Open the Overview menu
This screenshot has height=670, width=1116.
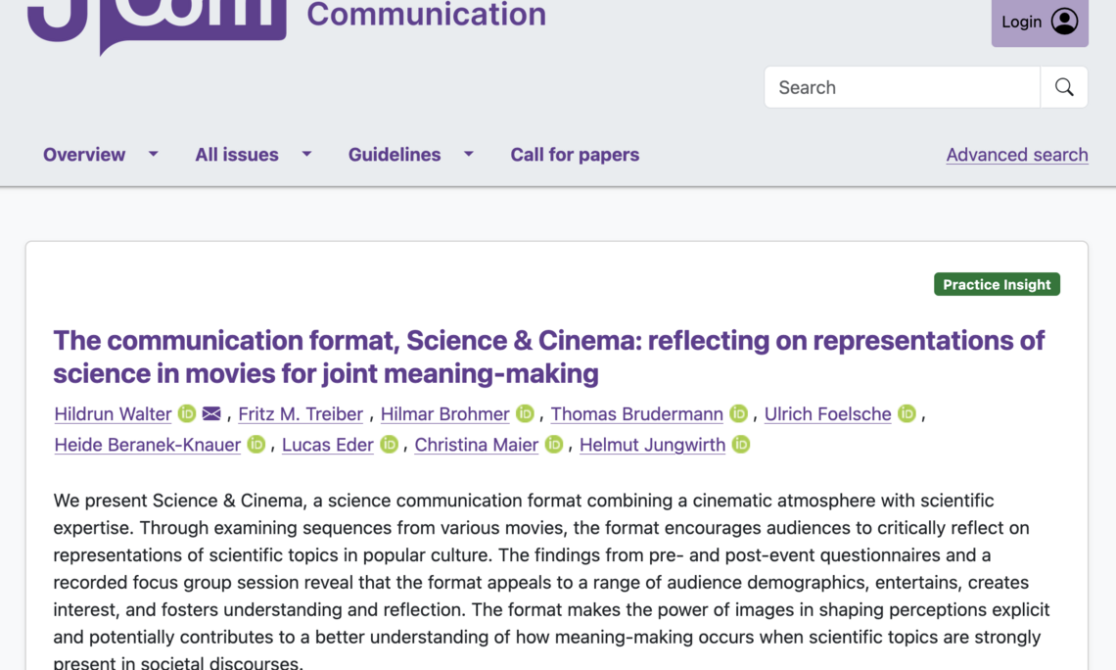point(84,155)
